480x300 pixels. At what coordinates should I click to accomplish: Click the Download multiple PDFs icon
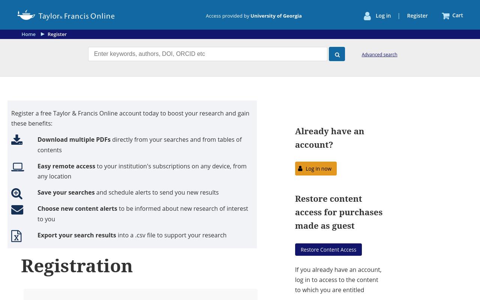pos(17,139)
